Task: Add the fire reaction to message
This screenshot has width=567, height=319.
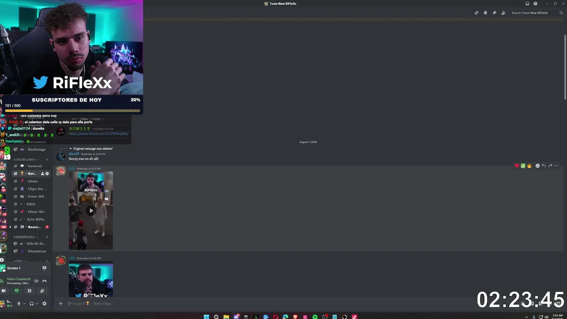Action: pos(529,166)
